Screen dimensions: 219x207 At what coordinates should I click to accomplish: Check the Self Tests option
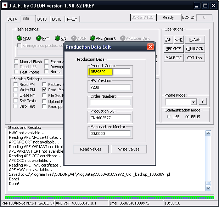[16, 100]
